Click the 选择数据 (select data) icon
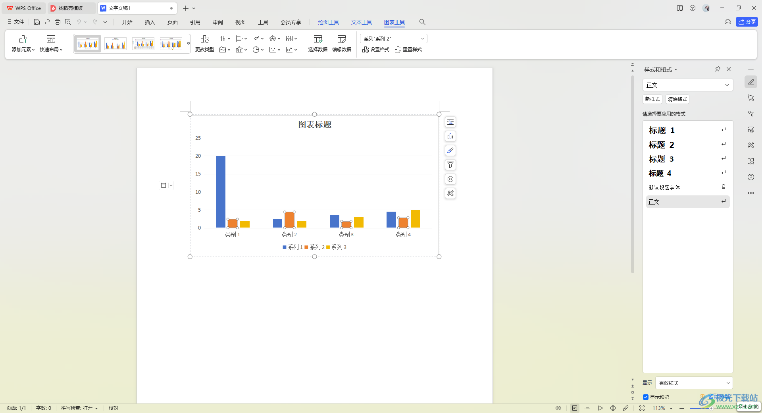 (318, 39)
